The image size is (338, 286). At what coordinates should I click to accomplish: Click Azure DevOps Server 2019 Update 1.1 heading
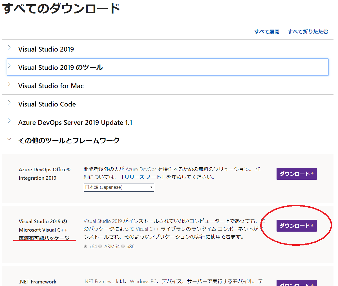click(x=75, y=122)
